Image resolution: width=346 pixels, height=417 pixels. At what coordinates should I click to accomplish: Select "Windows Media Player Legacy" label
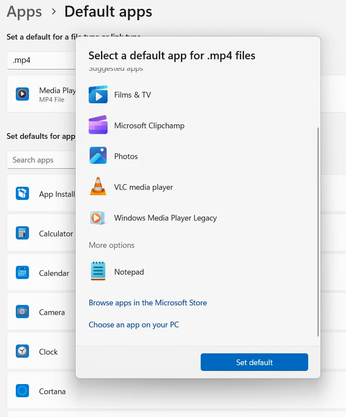coord(166,218)
